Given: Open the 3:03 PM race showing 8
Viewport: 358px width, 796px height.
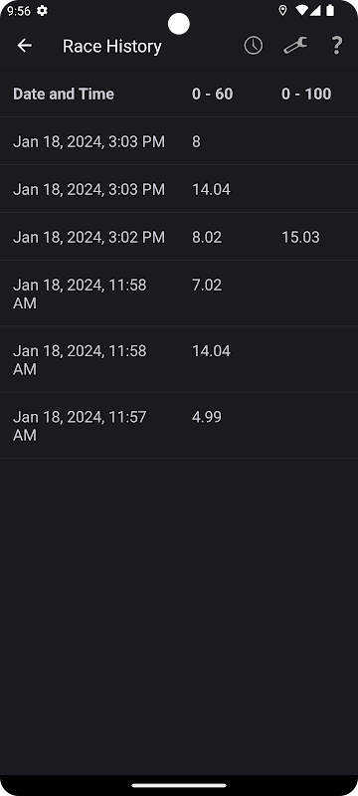Looking at the screenshot, I should click(x=179, y=141).
